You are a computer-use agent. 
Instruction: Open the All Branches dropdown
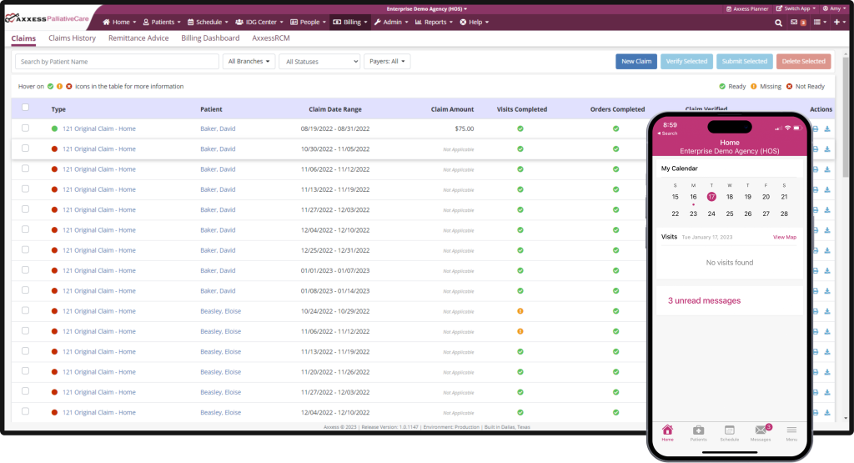[249, 62]
